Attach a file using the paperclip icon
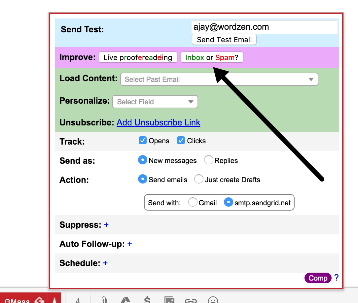The height and width of the screenshot is (303, 358). [x=104, y=300]
